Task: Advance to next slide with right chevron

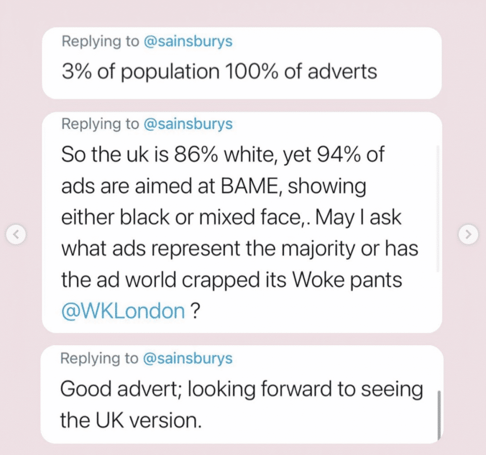Action: [468, 234]
